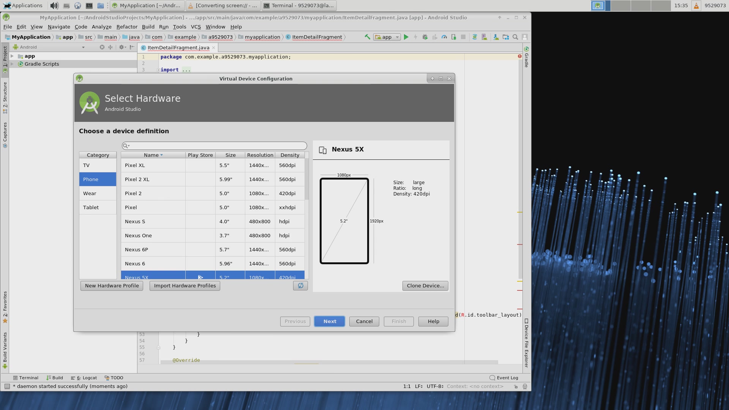Click the red error indicator in editor
This screenshot has height=410, width=729.
[520, 56]
